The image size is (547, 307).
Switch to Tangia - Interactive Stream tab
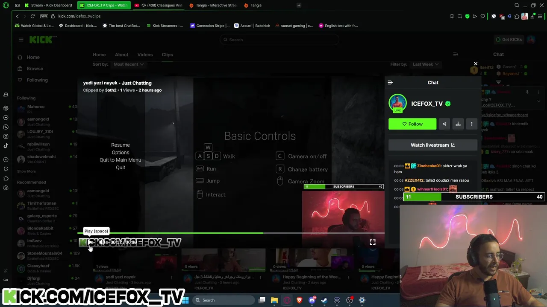click(213, 5)
